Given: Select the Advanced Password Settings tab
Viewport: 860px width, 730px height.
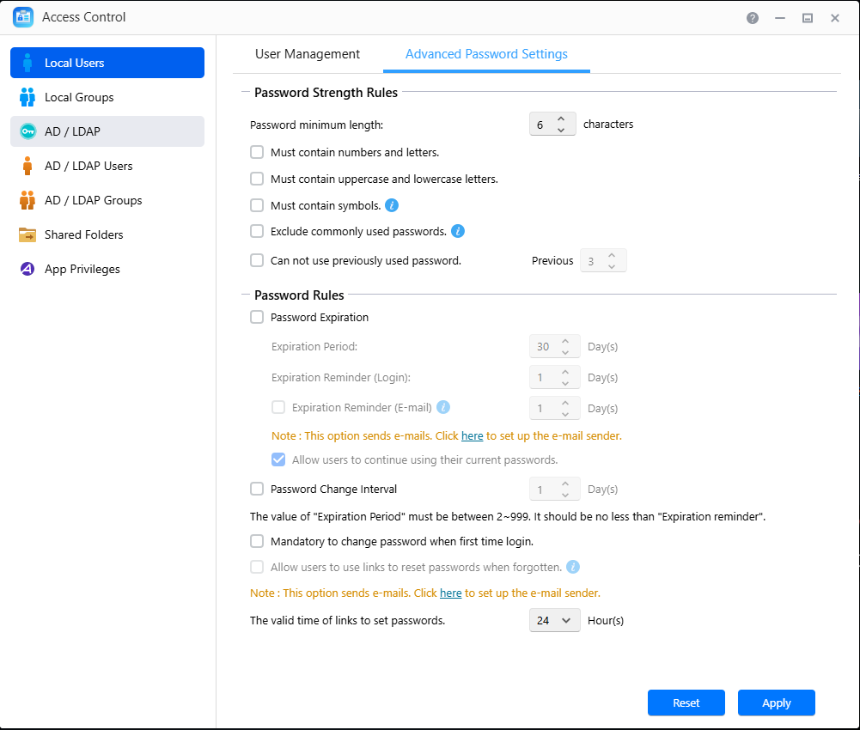Looking at the screenshot, I should [x=486, y=54].
